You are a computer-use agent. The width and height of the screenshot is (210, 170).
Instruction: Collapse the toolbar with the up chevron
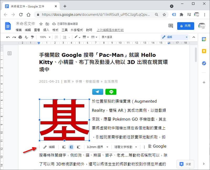click(x=194, y=37)
